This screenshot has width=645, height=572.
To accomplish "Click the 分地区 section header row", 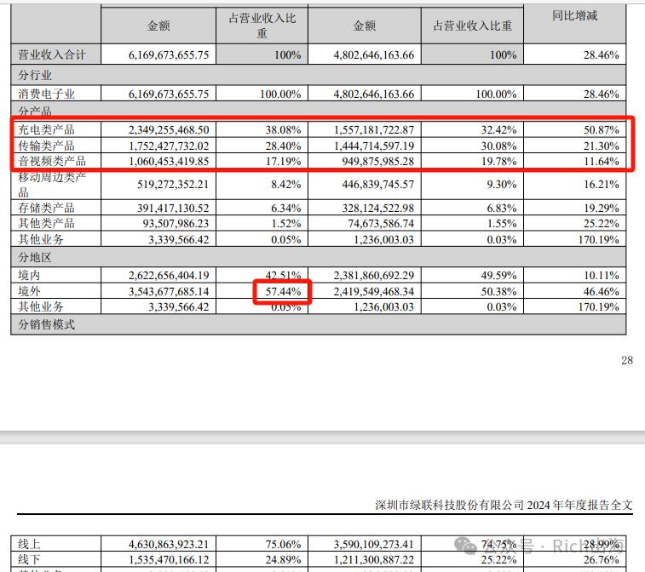I will point(319,257).
